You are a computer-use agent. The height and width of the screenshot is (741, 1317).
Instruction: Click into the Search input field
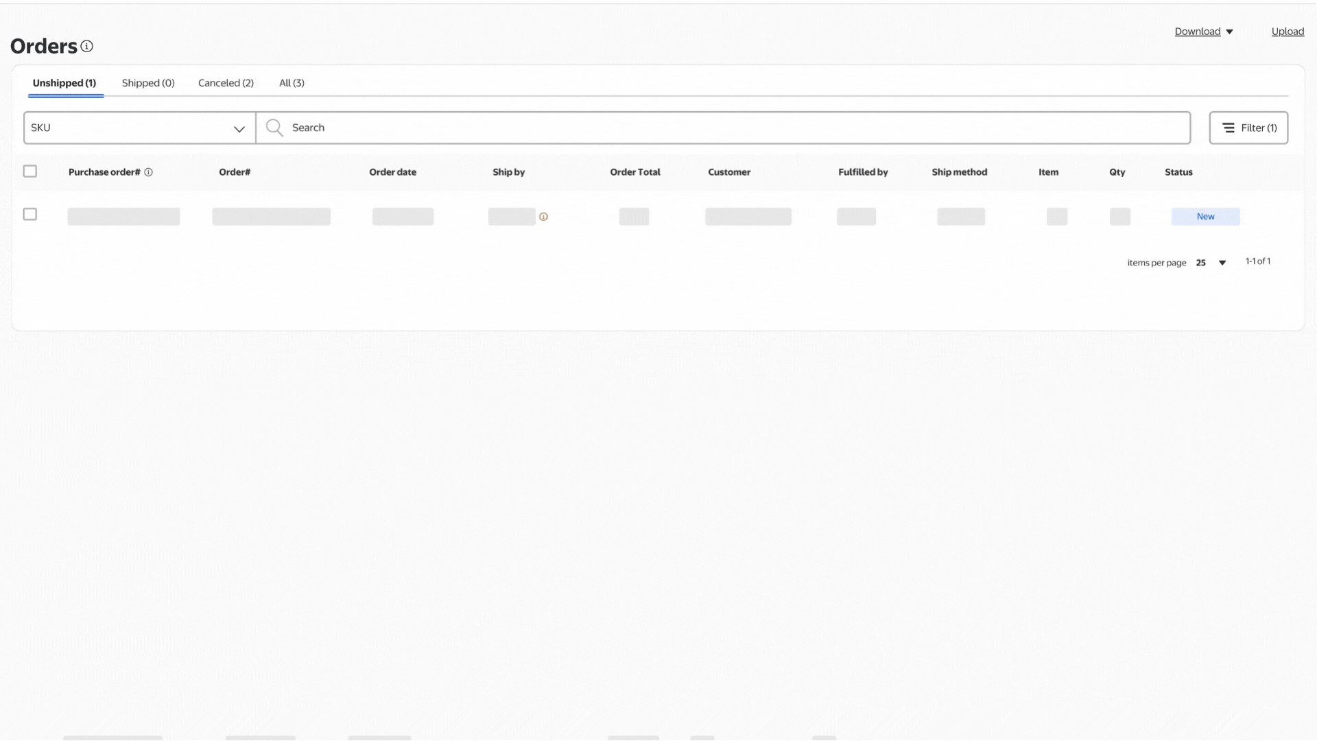pos(720,128)
